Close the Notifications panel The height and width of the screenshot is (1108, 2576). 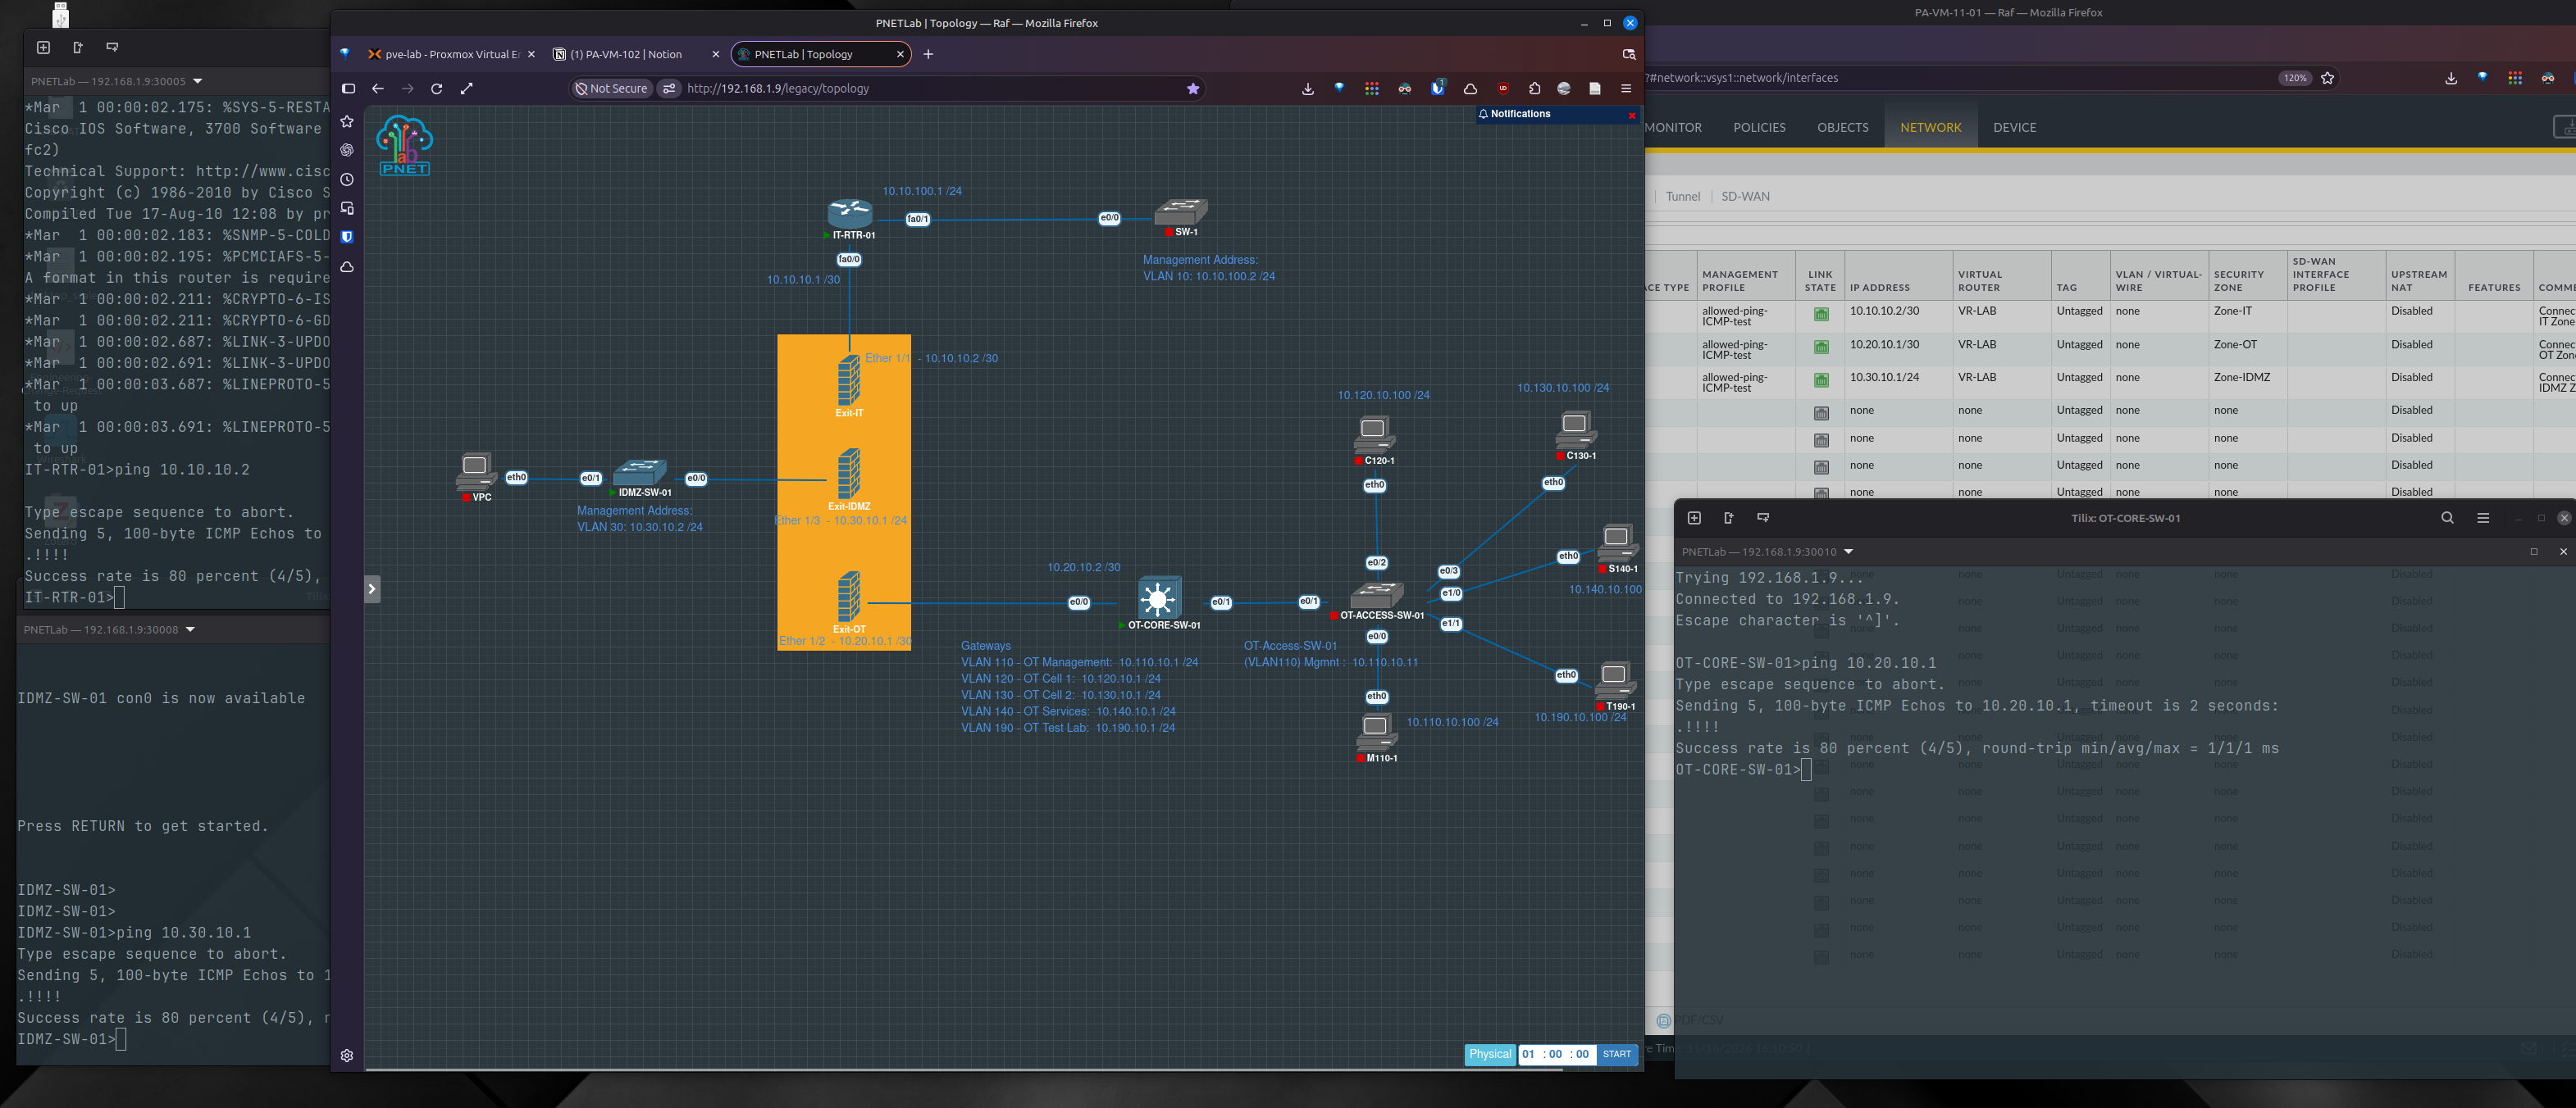tap(1632, 116)
